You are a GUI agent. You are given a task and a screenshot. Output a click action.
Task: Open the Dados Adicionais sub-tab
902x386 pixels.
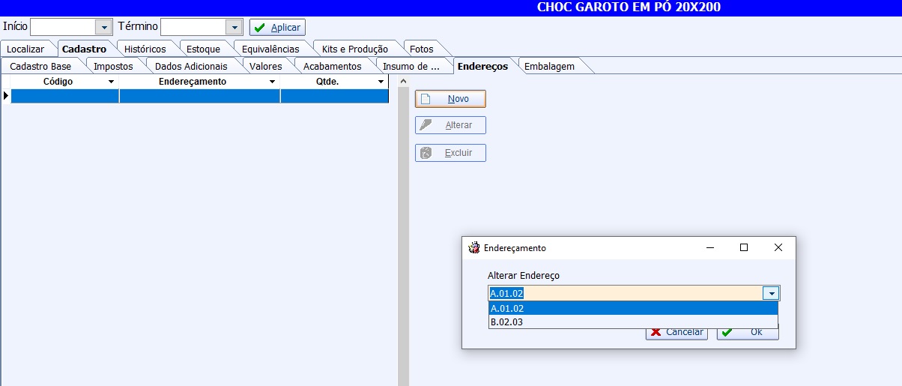[191, 66]
